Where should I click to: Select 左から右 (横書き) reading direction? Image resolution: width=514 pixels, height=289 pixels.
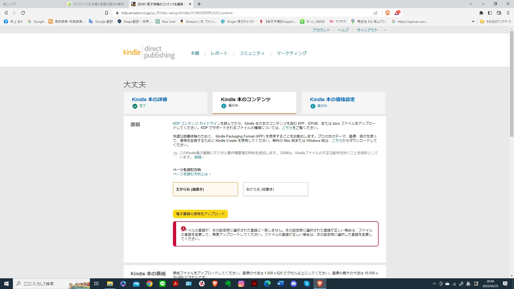tap(205, 189)
